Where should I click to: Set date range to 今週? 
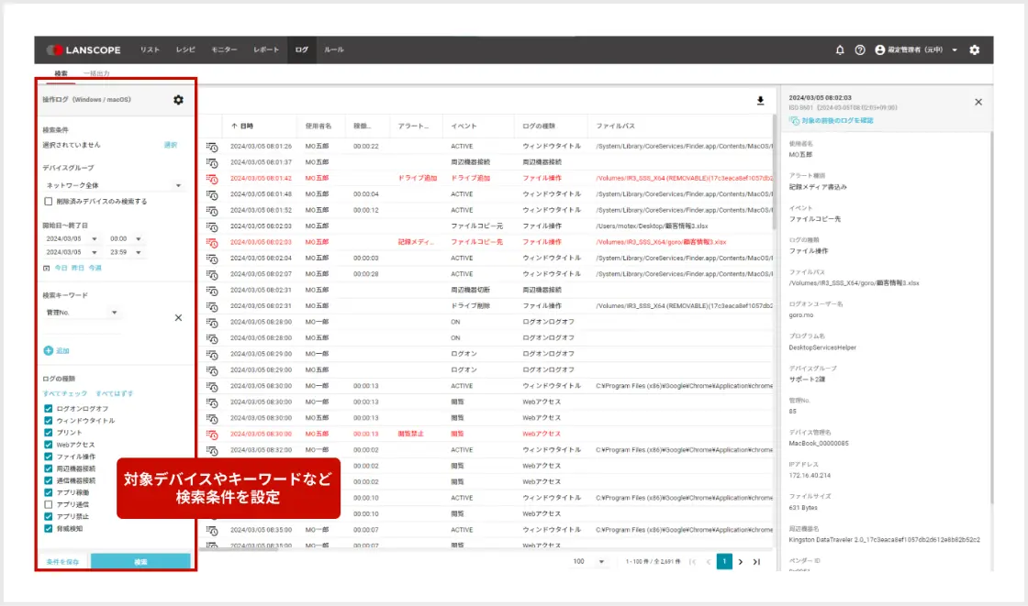95,268
